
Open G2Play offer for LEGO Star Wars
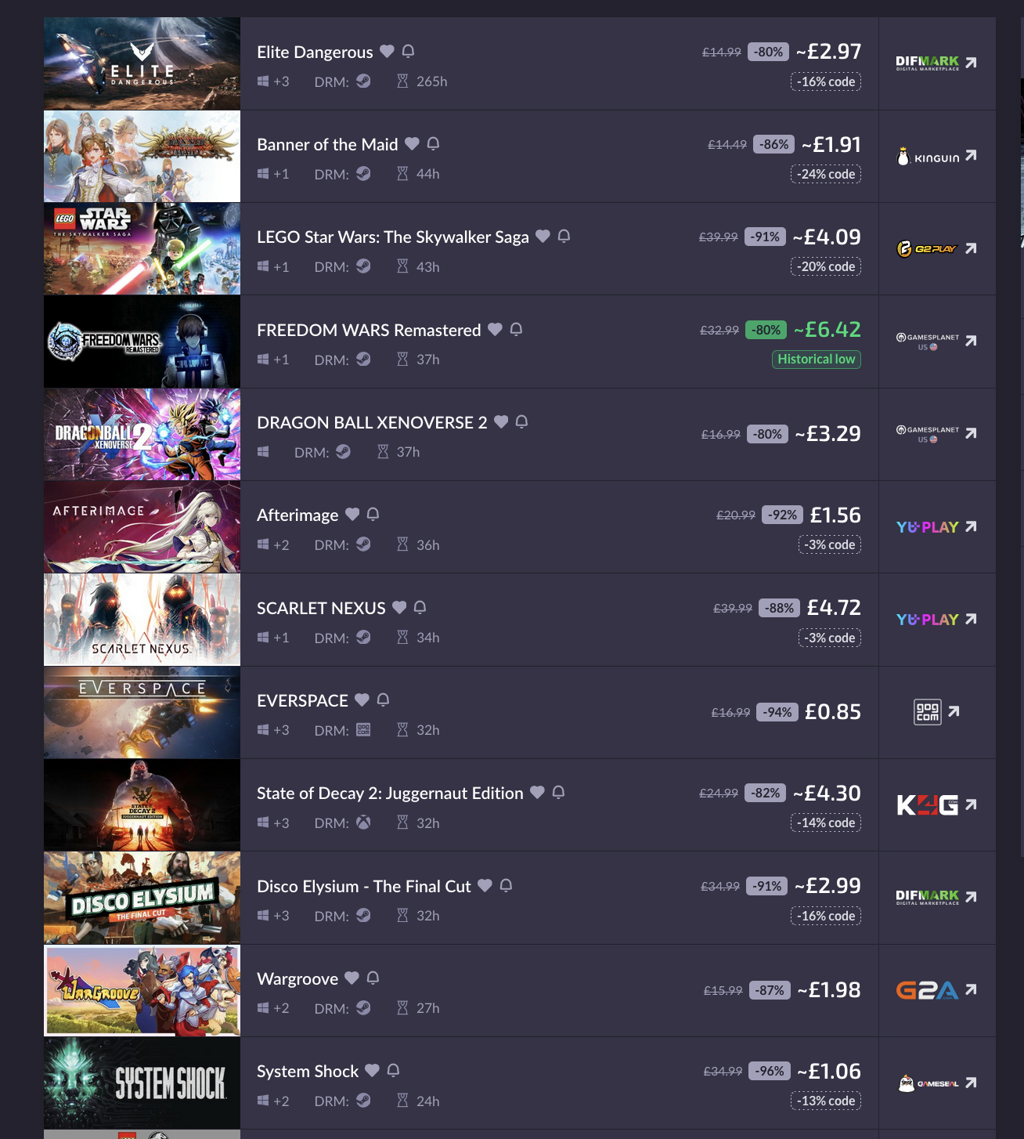click(936, 248)
